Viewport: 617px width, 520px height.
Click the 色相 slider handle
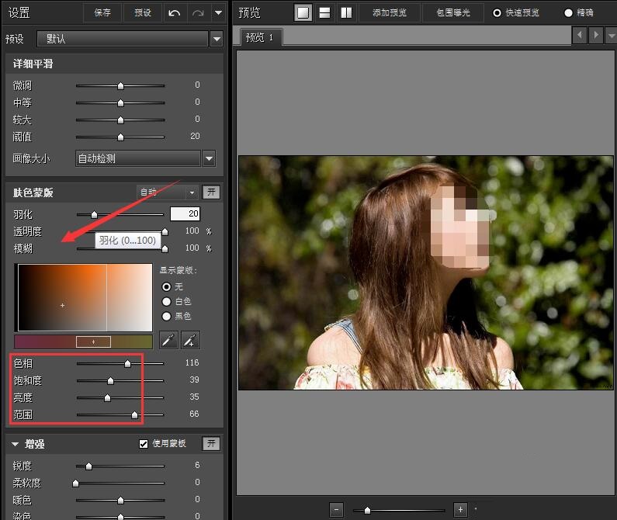pos(128,362)
